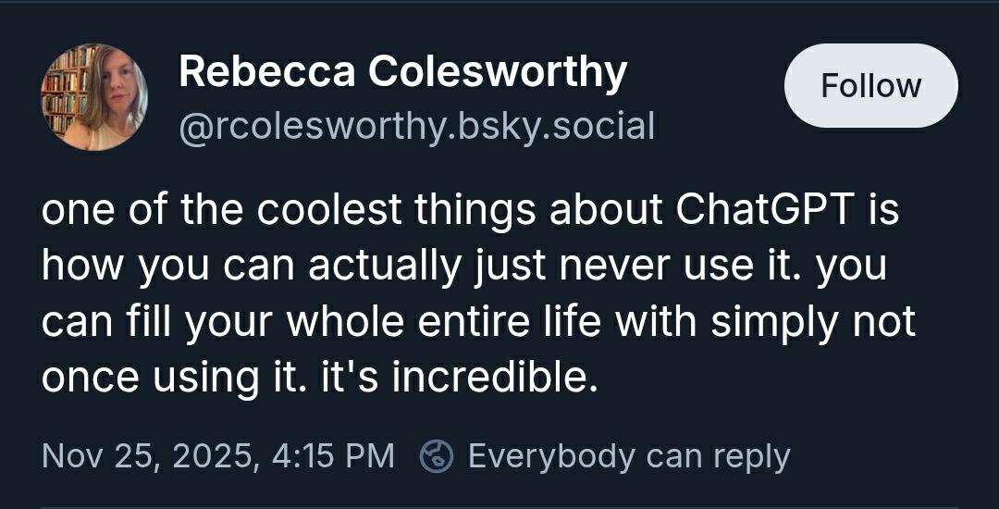Open Rebecca Colesworthy's profile avatar
Viewport: 999px width, 509px height.
[94, 97]
